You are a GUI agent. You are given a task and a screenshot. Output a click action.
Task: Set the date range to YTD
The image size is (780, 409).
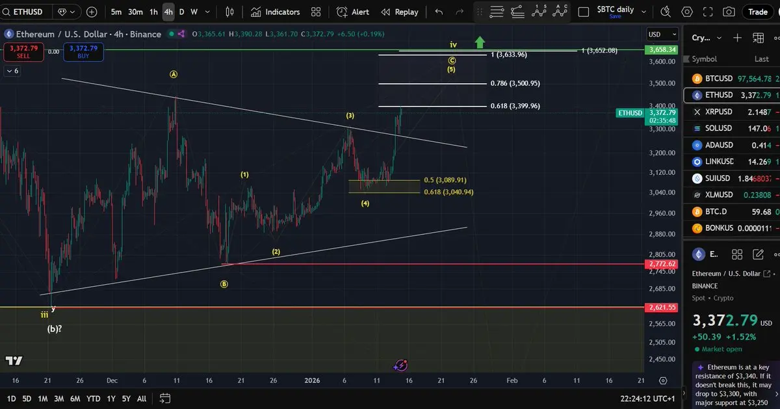[x=93, y=398]
